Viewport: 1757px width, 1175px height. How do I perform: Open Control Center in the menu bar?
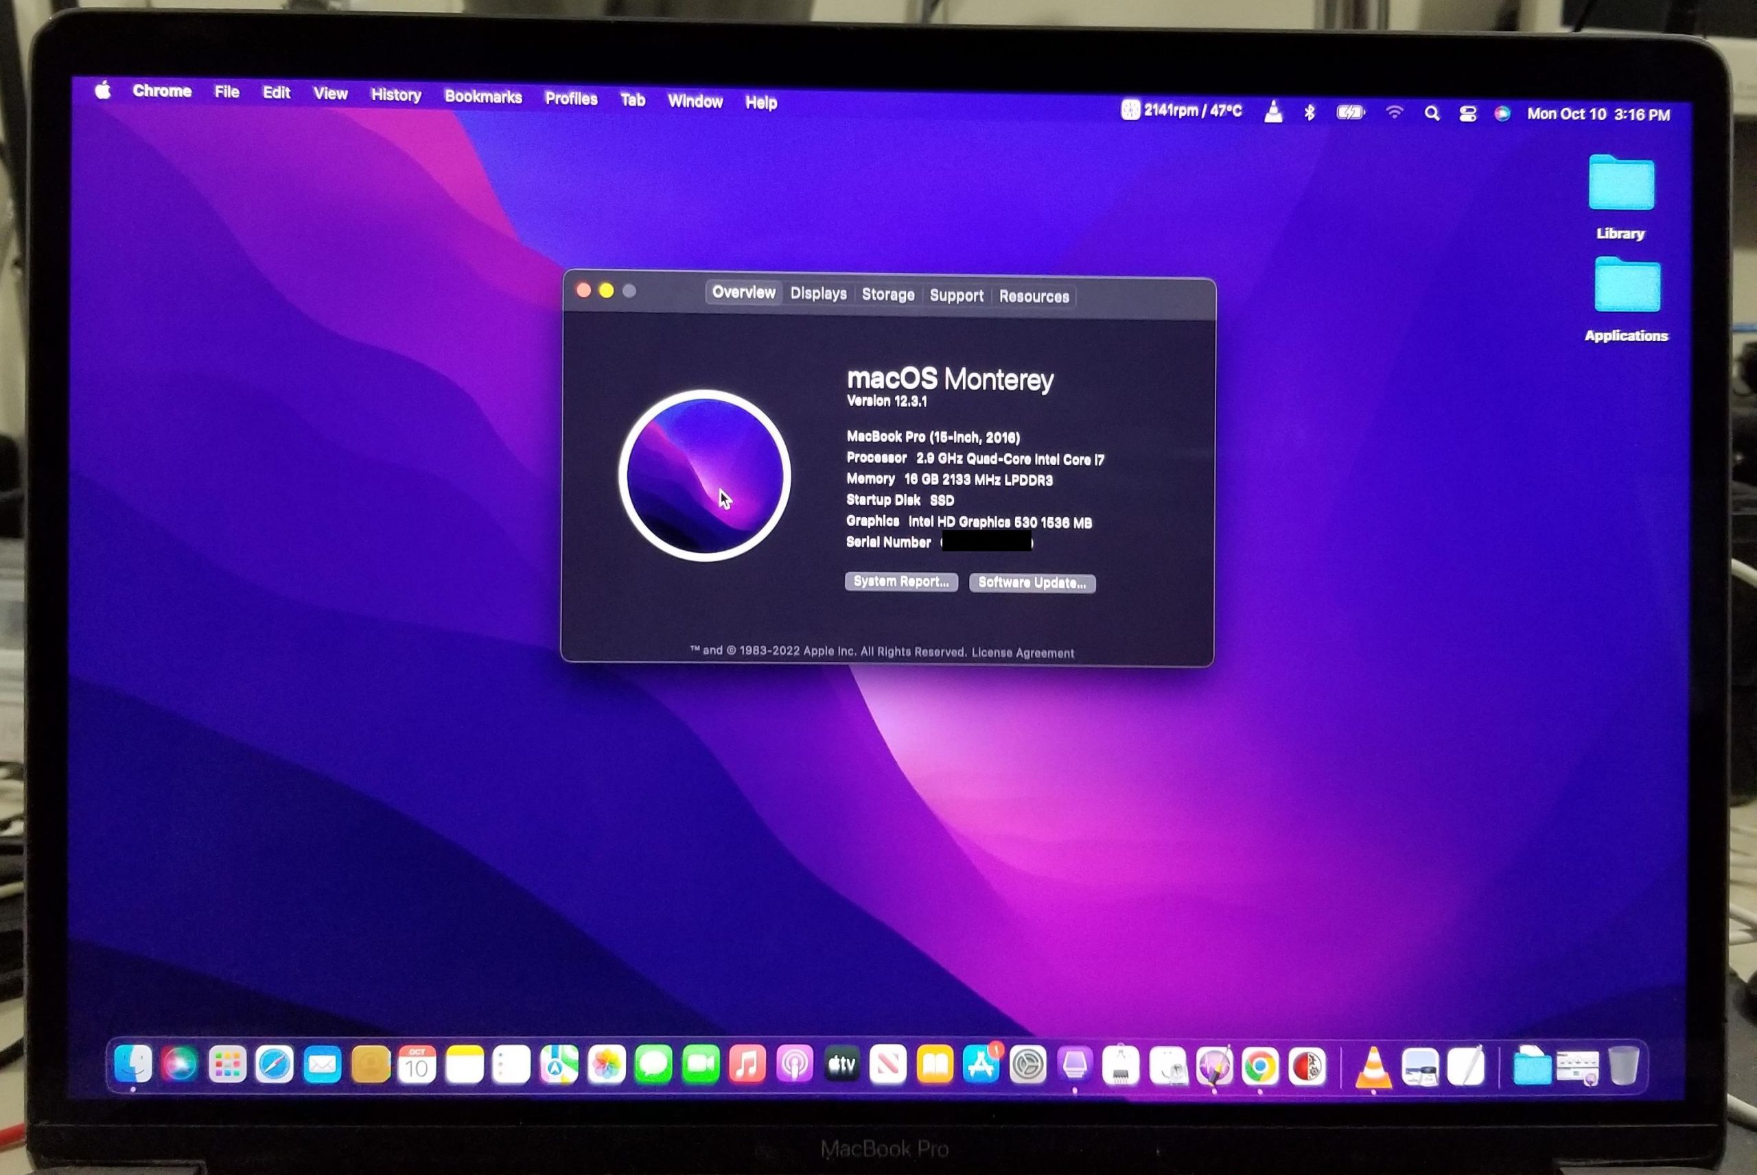(1467, 114)
